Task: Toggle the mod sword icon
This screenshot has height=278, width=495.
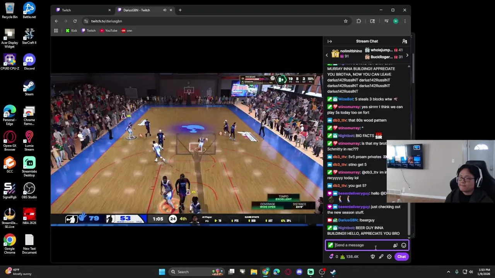Action: point(381,257)
